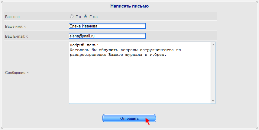Image resolution: width=259 pixels, height=130 pixels.
Task: Click the message scrollbar down arrow
Action: 213,101
